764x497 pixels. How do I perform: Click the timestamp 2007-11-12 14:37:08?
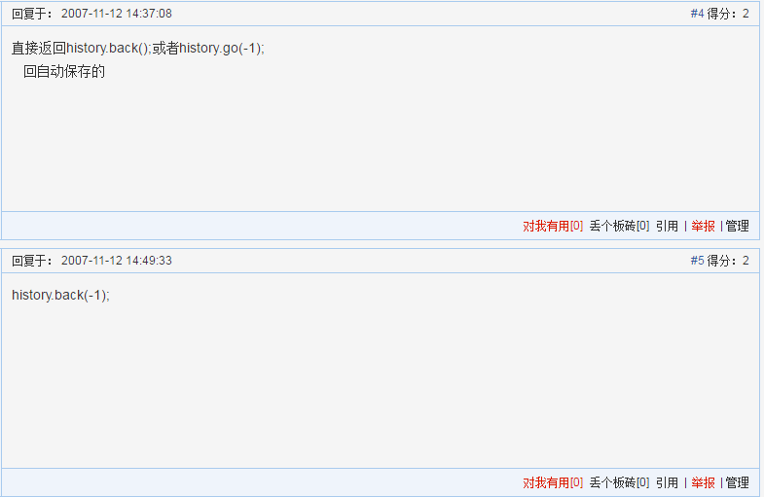(x=117, y=14)
